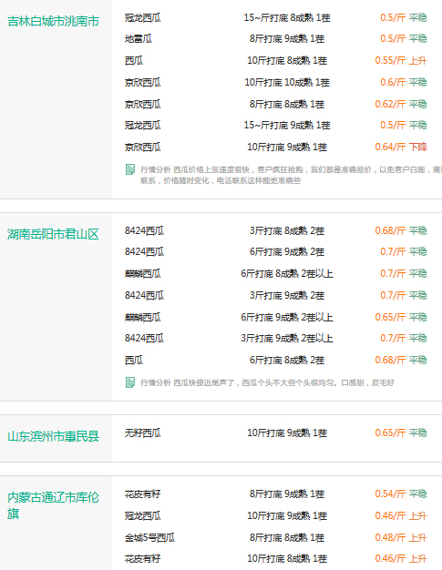This screenshot has height=570, width=442.
Task: Select first 8424西瓜 row priced 0.68/斤
Action: coord(276,231)
